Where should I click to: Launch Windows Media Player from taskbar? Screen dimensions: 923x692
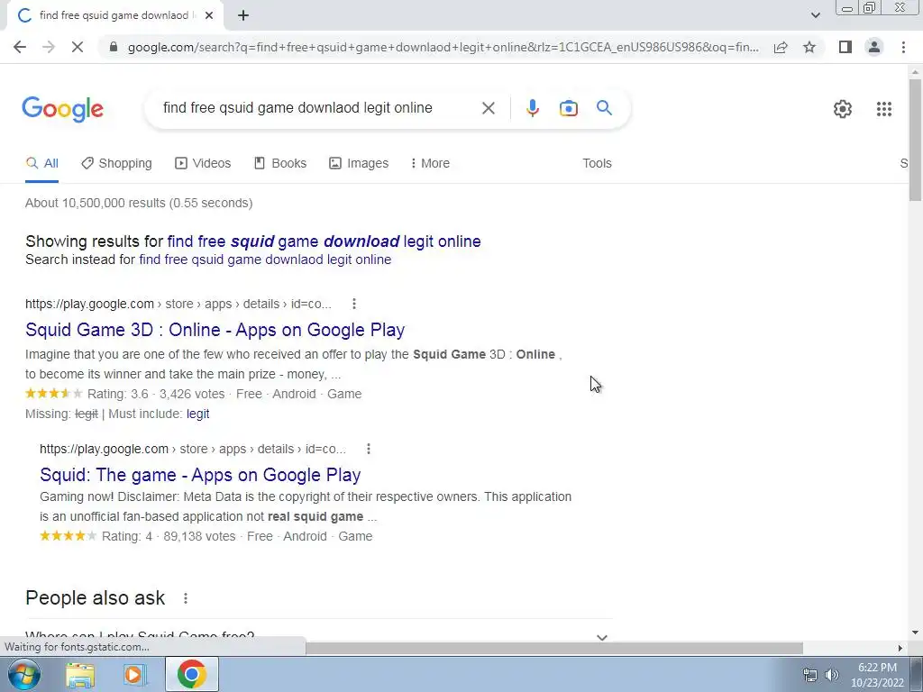pyautogui.click(x=134, y=674)
